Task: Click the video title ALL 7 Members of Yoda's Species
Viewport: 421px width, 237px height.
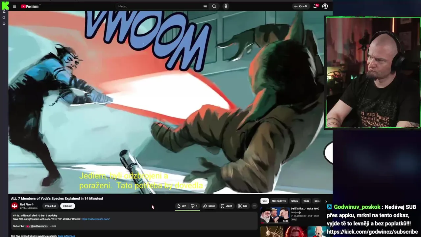Action: tap(57, 198)
